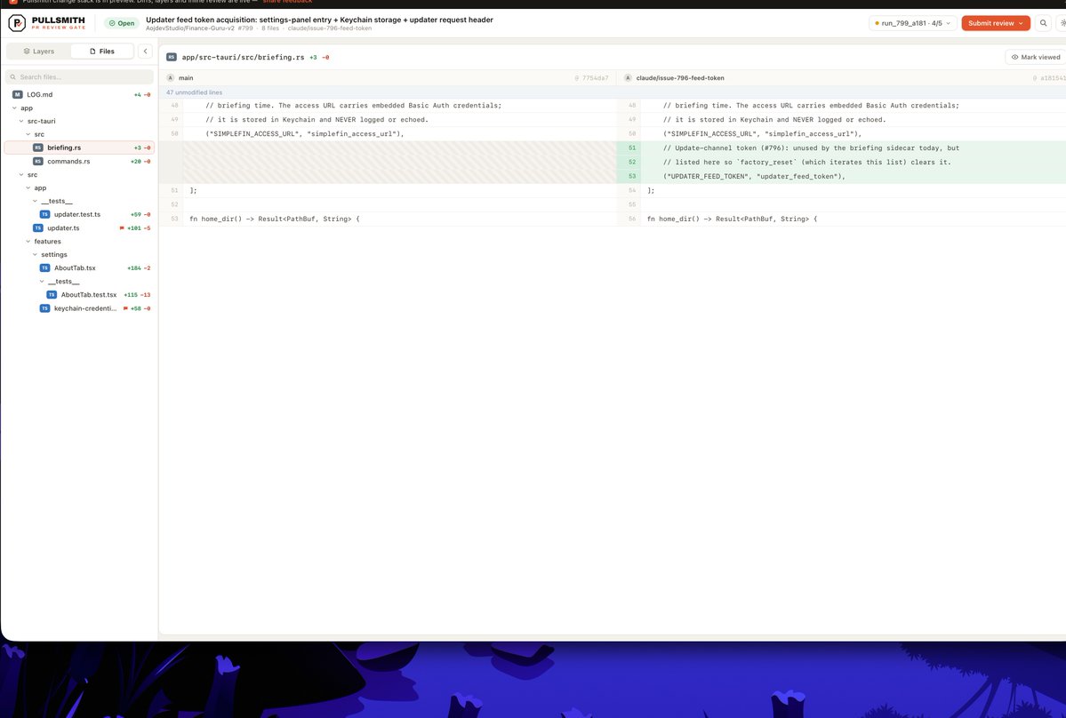This screenshot has height=718, width=1066.
Task: Open the Submit review dropdown button
Action: (995, 23)
